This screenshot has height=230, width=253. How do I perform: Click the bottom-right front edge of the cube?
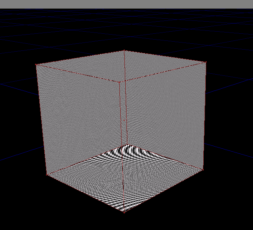click(x=163, y=191)
